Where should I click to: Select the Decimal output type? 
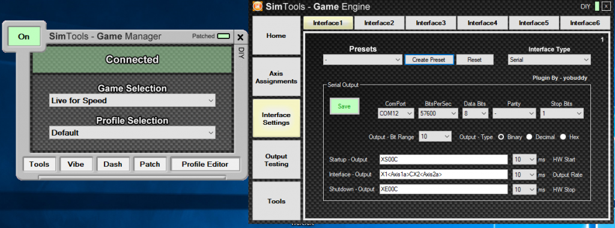point(530,137)
